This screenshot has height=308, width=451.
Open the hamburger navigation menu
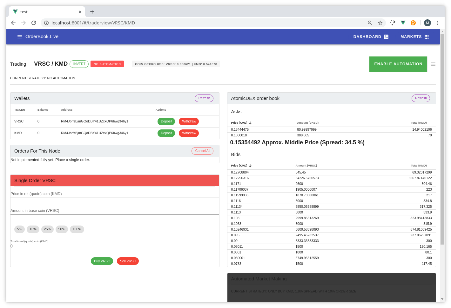tap(20, 37)
